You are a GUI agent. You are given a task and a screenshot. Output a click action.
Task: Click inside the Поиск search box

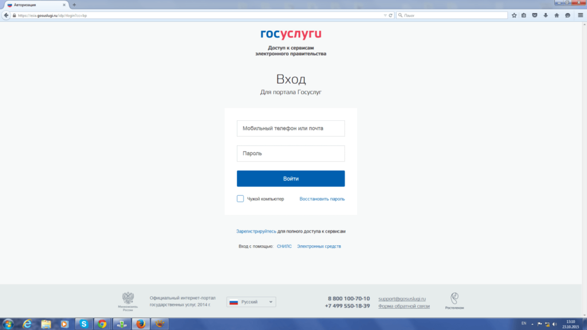click(x=452, y=15)
